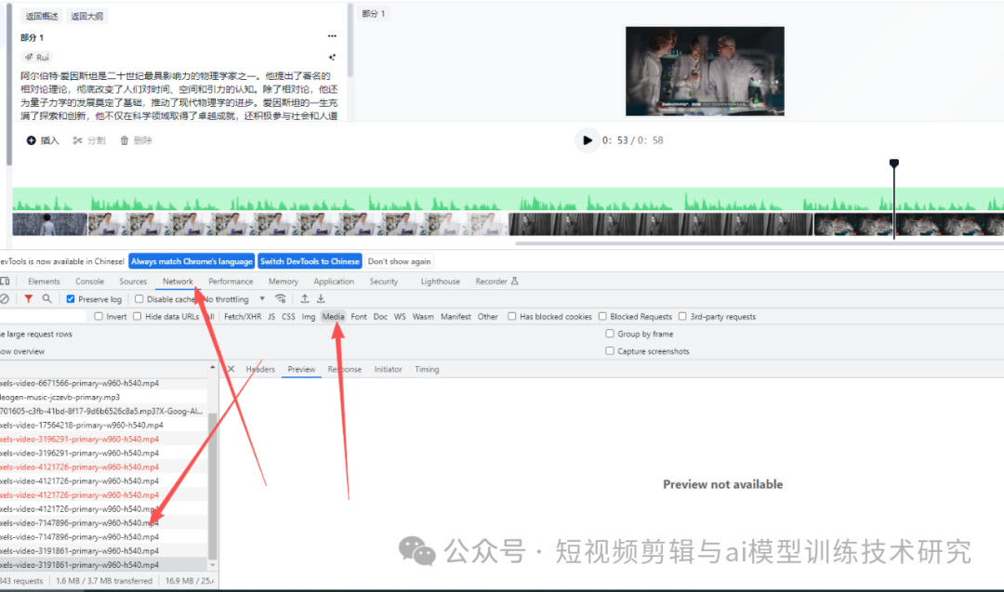Viewport: 1004px width, 592px height.
Task: Click the 返回概述 button at top left
Action: [40, 16]
